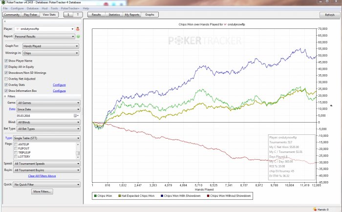Open the Date filter dropdown
Viewport: 342px width, 212px height.
click(x=49, y=109)
